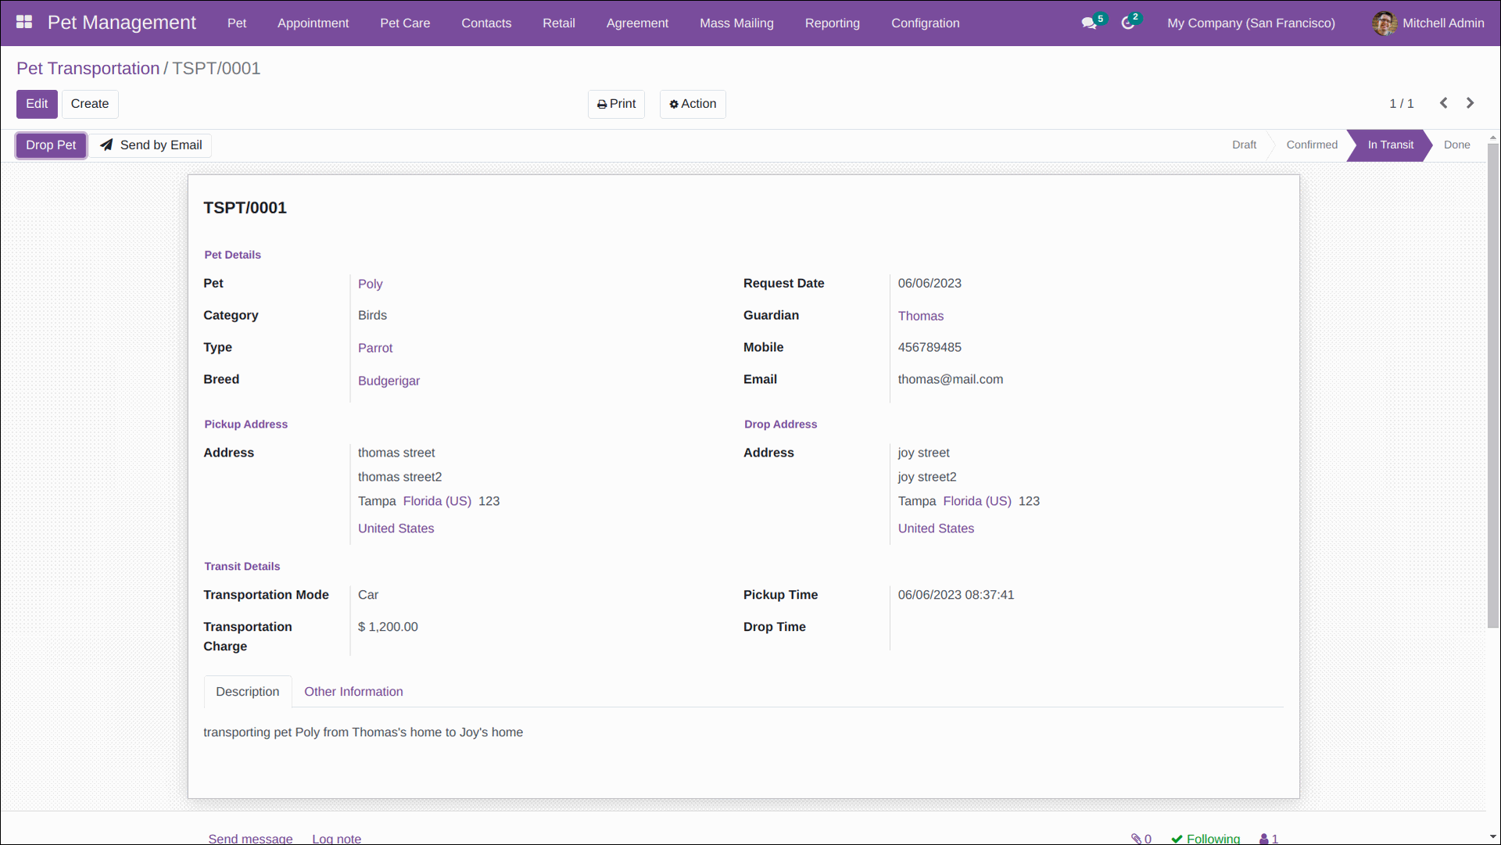Click the Drop Pet button

[x=50, y=145]
